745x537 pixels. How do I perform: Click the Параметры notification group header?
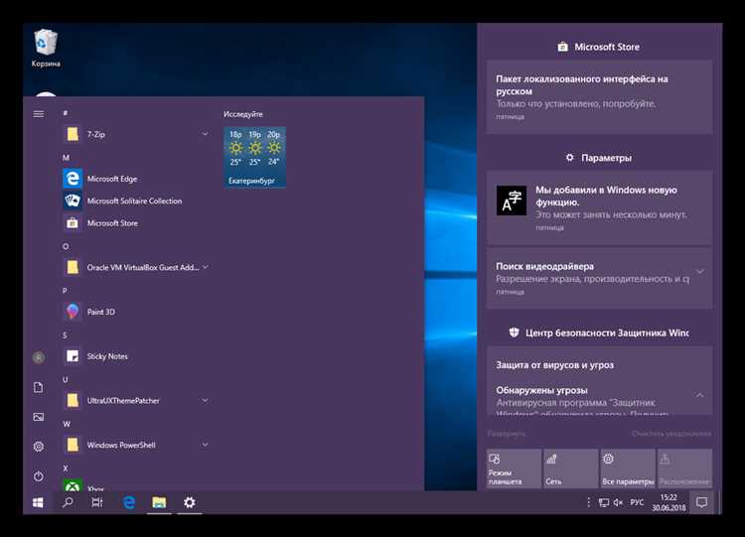[599, 158]
